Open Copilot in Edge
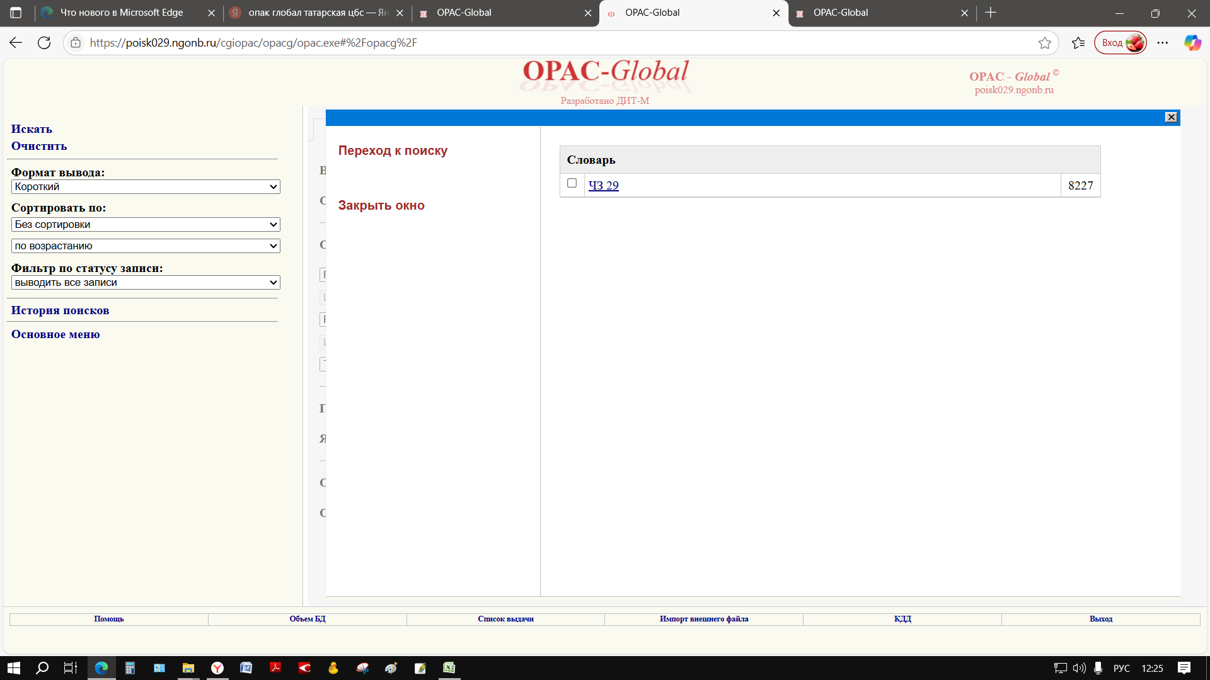Image resolution: width=1210 pixels, height=680 pixels. (x=1192, y=43)
